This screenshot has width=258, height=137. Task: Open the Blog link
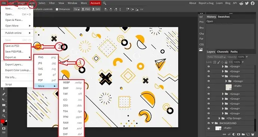[228, 3]
